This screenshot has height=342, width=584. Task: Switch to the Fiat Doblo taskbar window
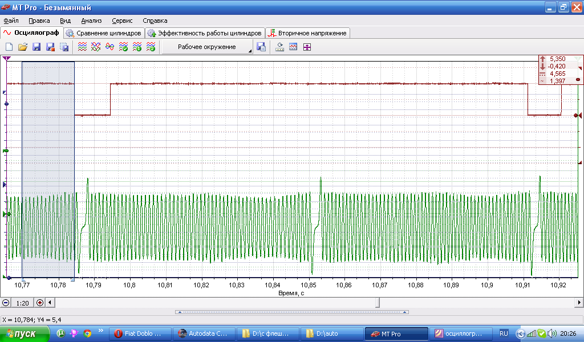pyautogui.click(x=141, y=334)
